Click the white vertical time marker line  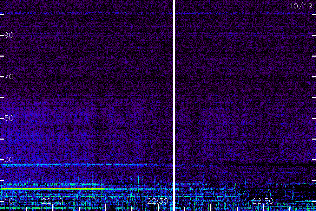(x=174, y=105)
